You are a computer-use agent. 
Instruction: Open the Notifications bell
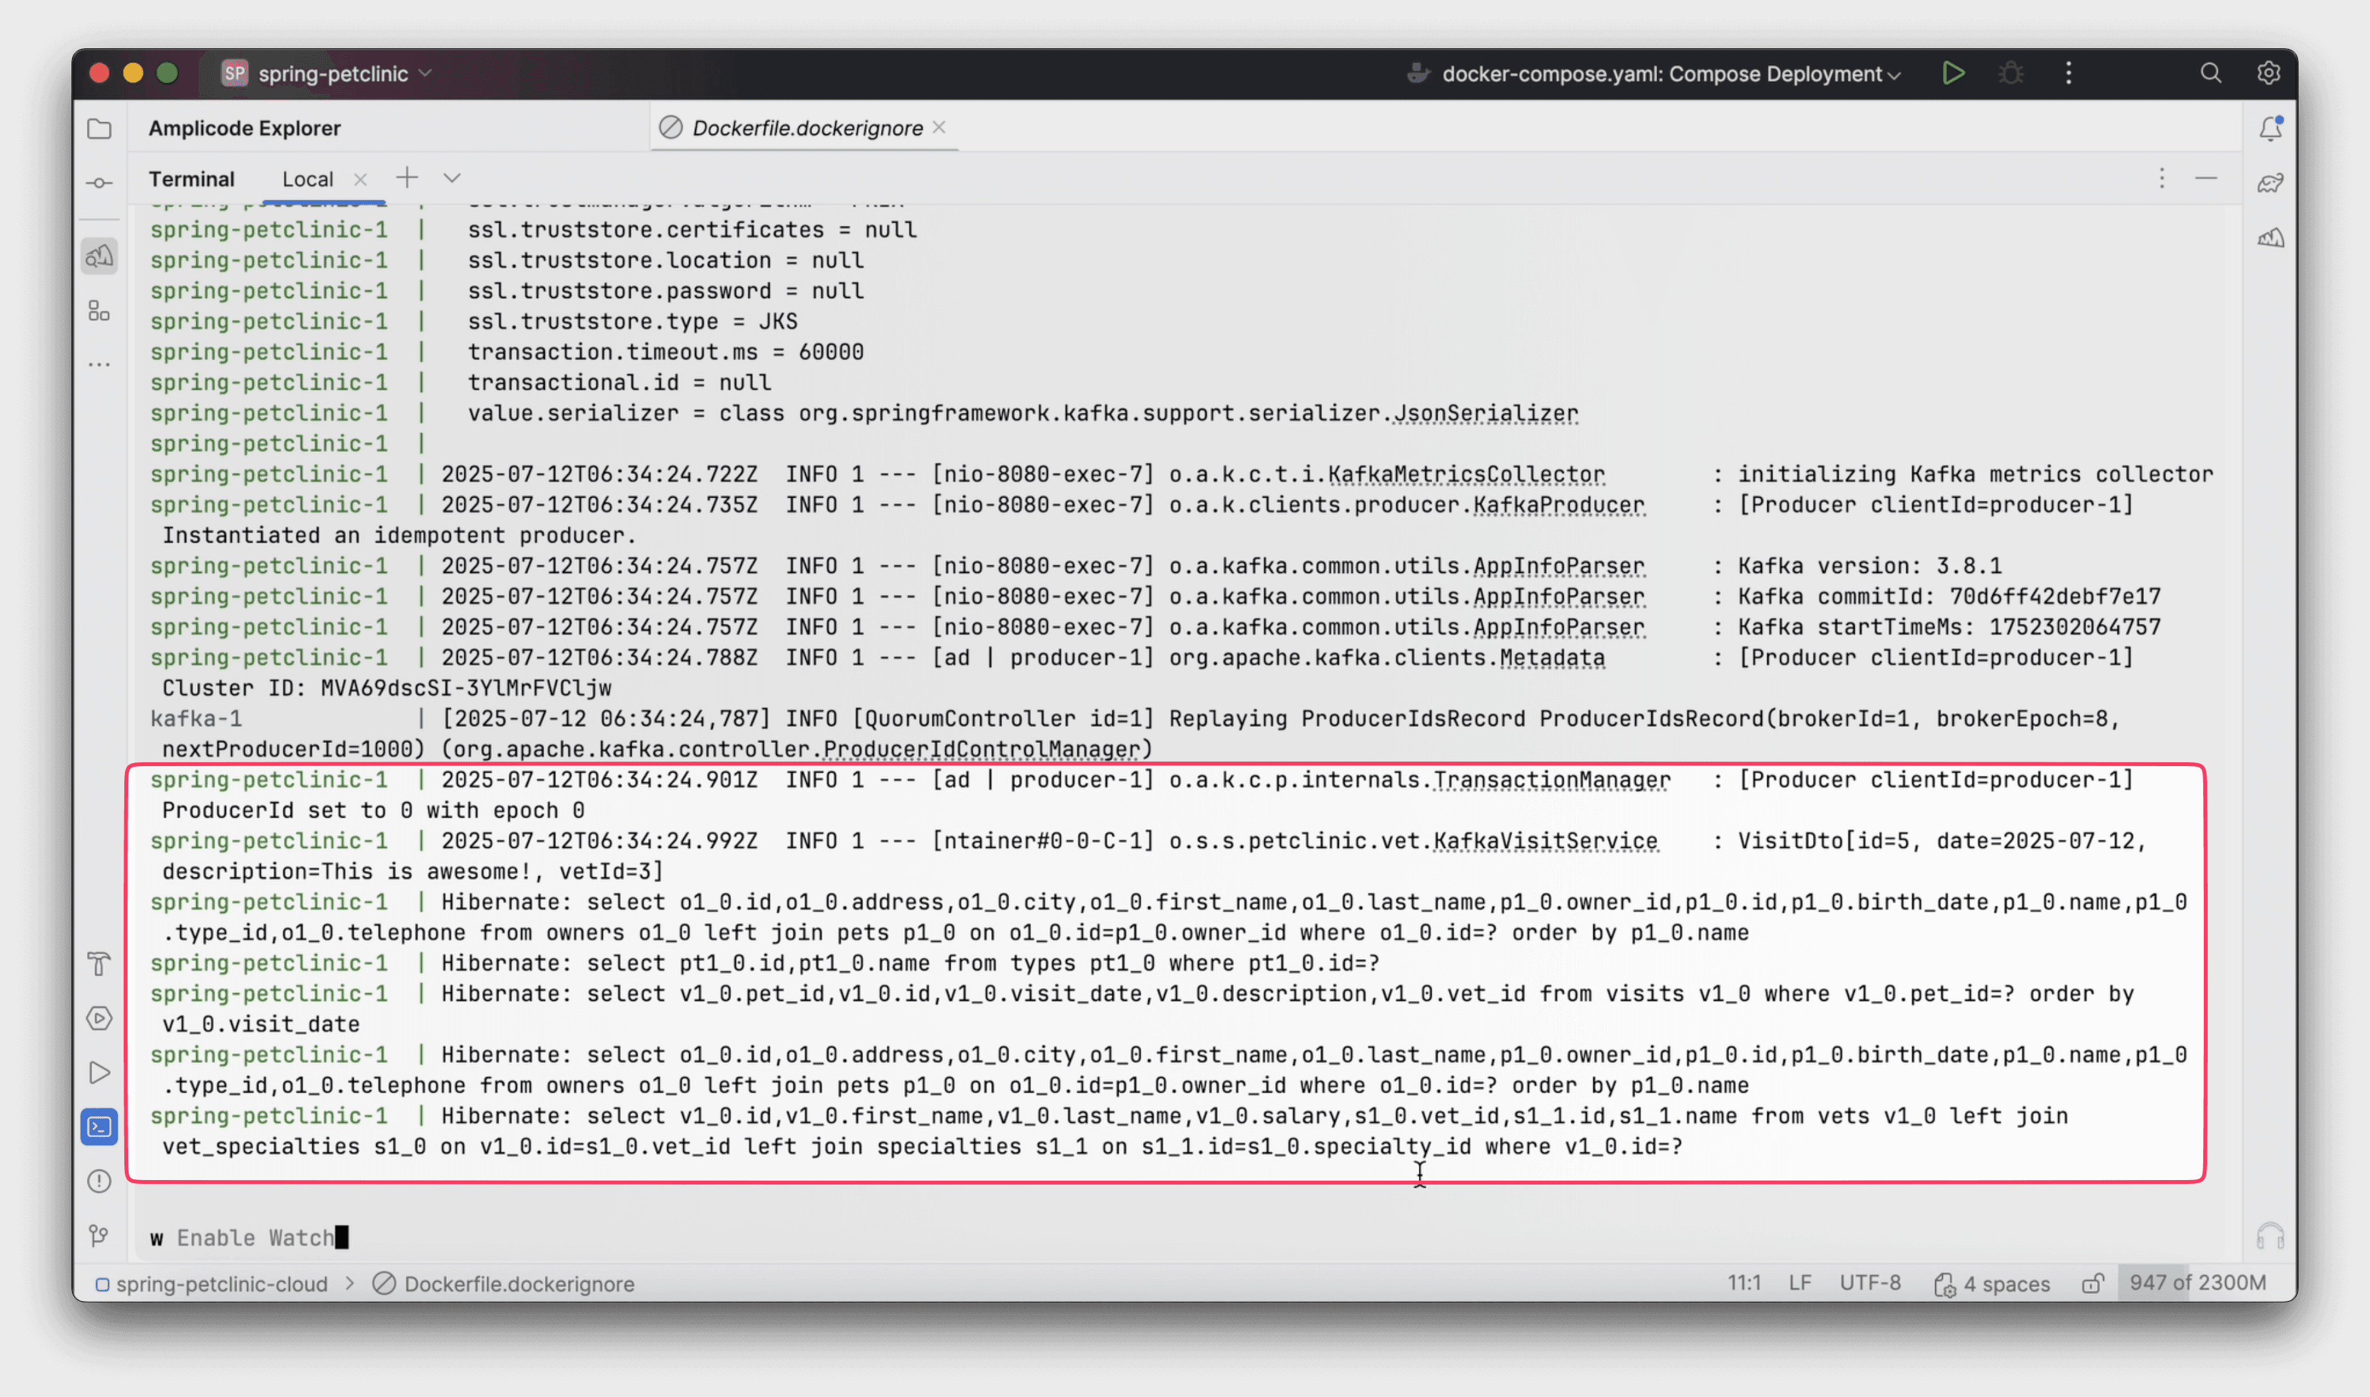click(2270, 128)
